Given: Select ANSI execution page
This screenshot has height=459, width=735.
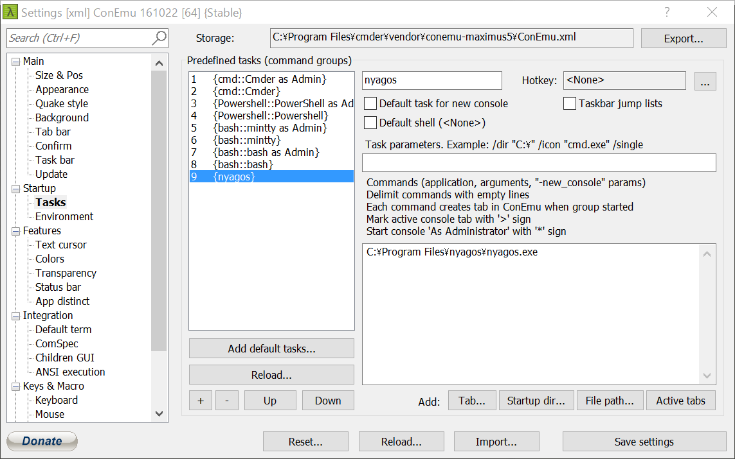Looking at the screenshot, I should pyautogui.click(x=70, y=372).
